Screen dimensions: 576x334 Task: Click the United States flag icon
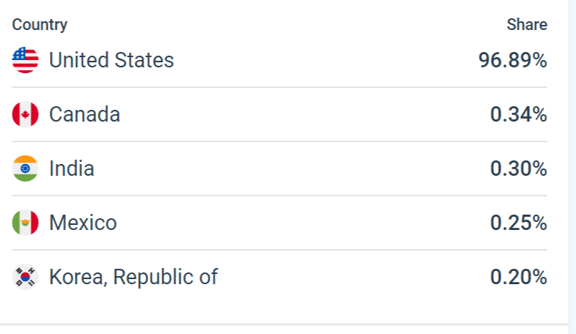[x=25, y=60]
